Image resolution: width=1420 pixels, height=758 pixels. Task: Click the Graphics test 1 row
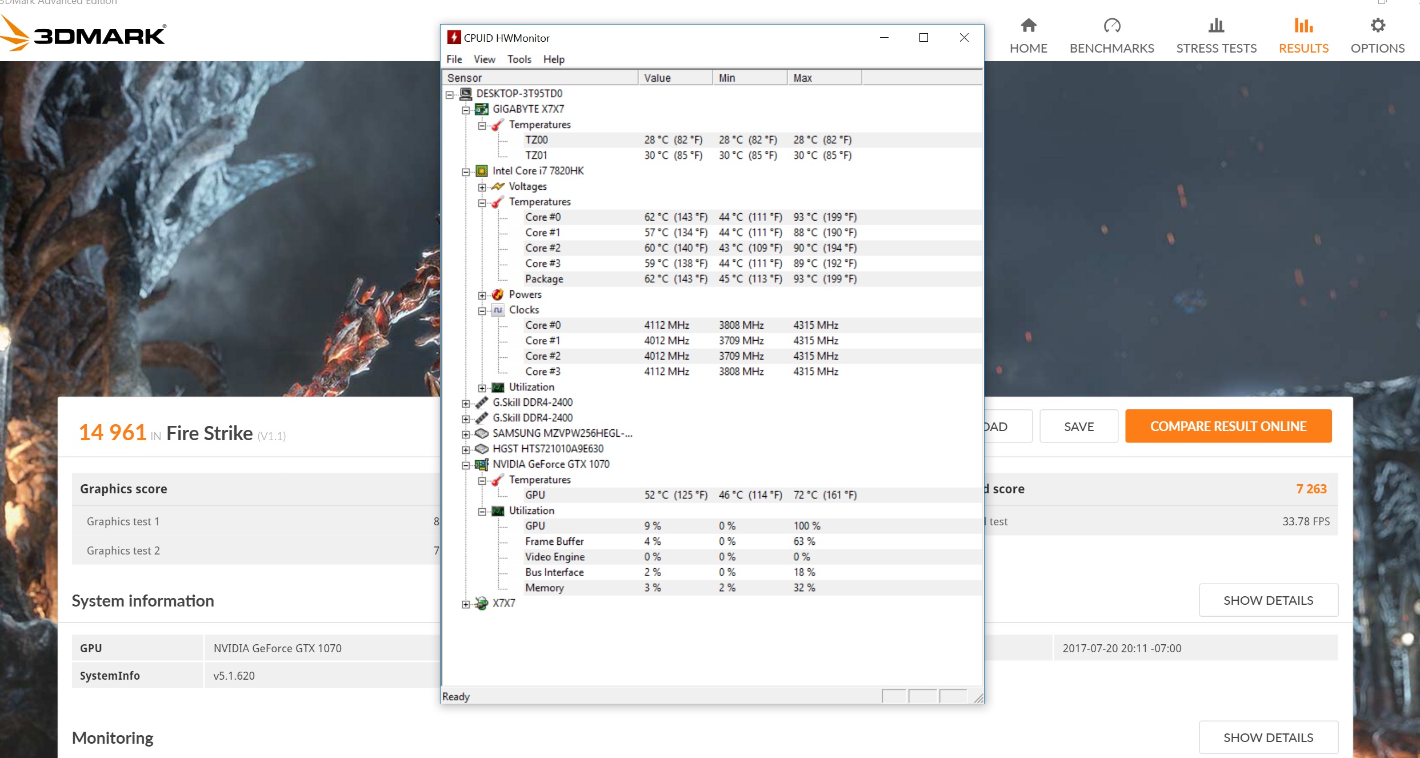pyautogui.click(x=256, y=521)
